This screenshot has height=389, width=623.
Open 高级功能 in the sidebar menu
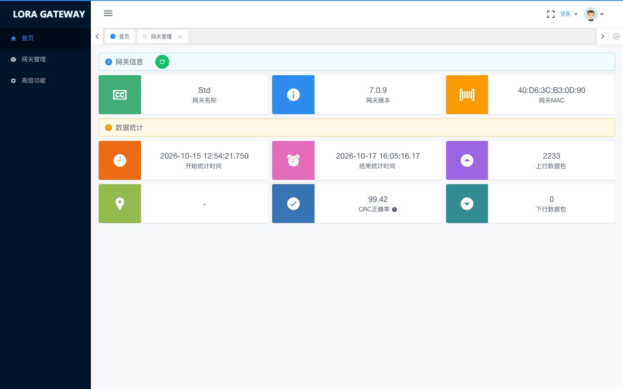[45, 80]
